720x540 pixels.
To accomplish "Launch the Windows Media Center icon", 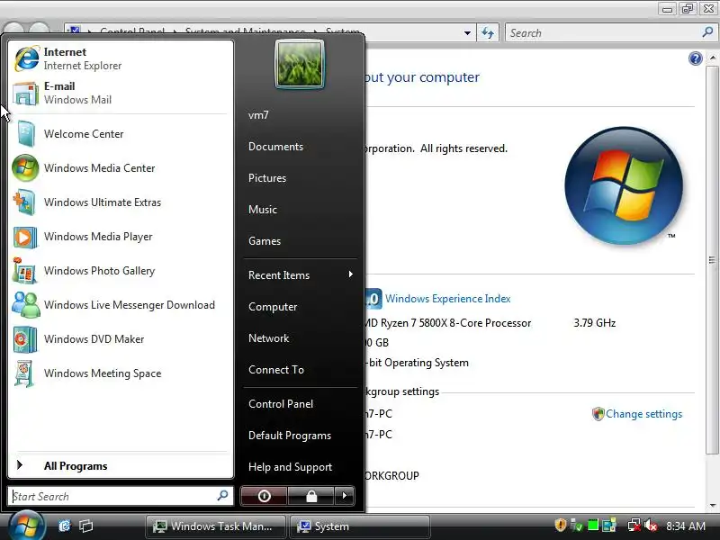I will (25, 168).
